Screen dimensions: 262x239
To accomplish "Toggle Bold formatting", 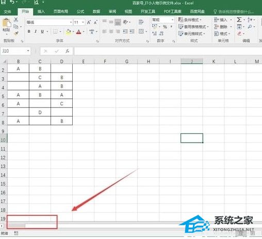I will coord(29,31).
